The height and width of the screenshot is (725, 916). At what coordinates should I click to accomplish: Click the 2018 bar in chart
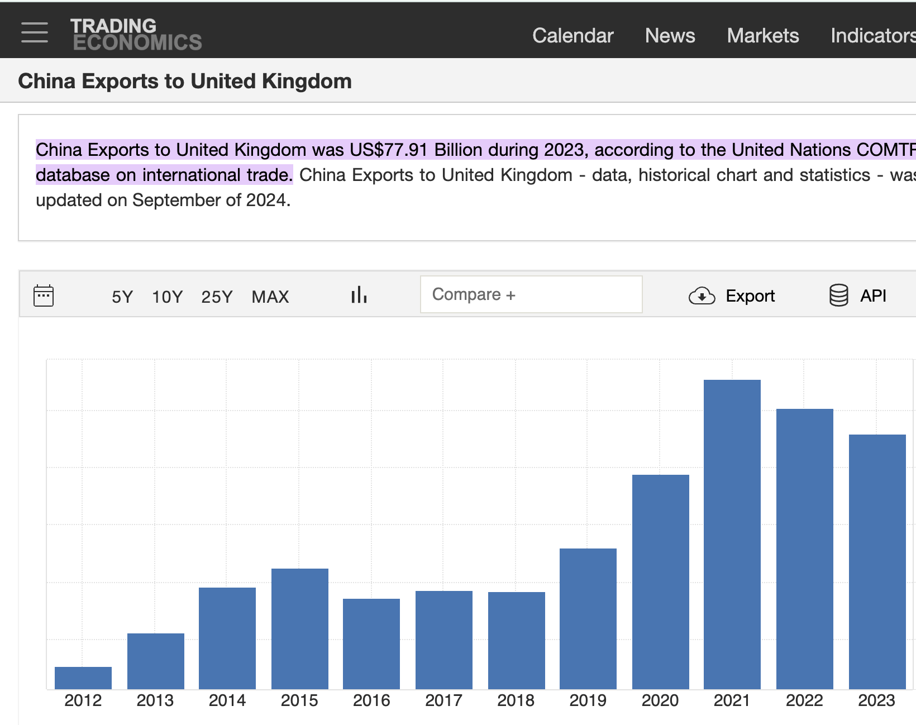(517, 641)
